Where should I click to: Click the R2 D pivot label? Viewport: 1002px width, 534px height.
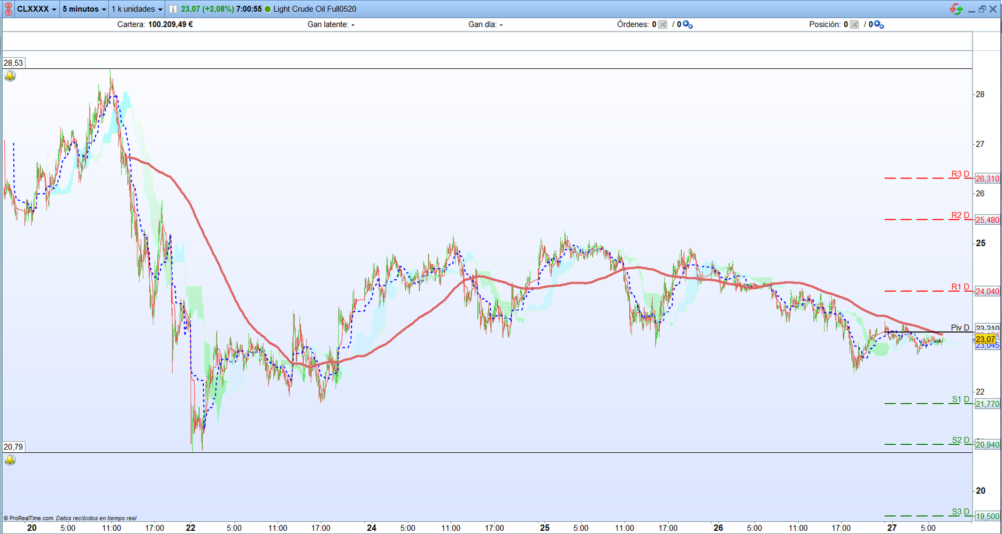coord(960,216)
